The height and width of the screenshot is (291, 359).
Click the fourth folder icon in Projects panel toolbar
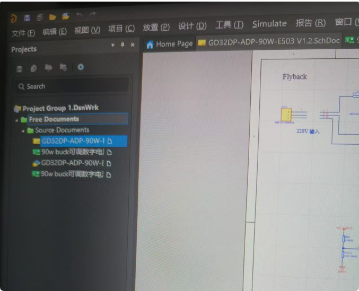63,67
